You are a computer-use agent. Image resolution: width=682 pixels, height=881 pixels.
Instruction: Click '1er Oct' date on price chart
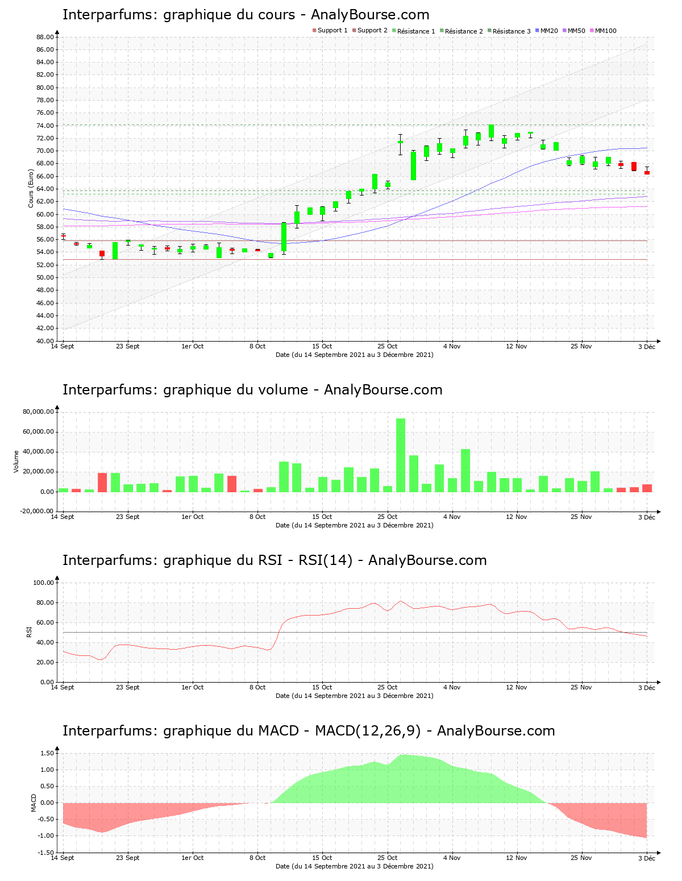pyautogui.click(x=193, y=346)
